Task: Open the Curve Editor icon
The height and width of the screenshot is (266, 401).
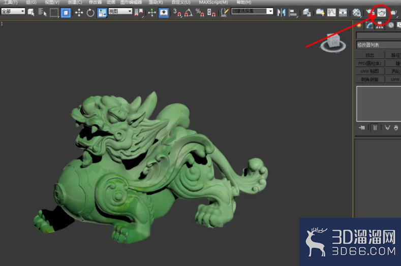Action: pos(331,12)
